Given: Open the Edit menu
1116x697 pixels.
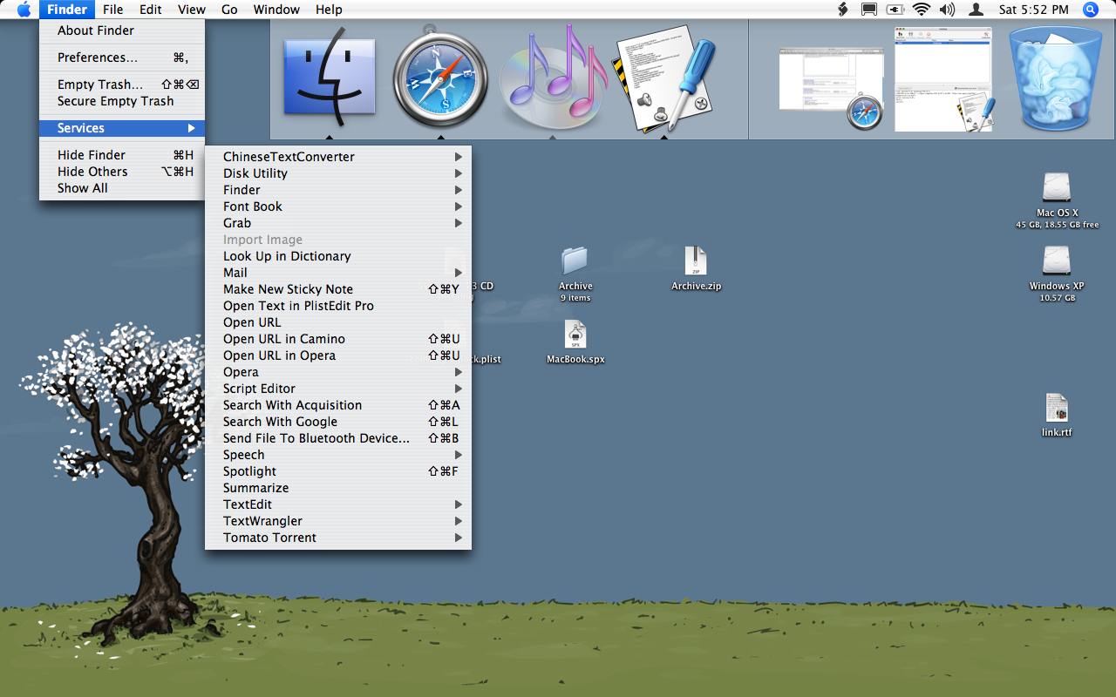Looking at the screenshot, I should tap(151, 10).
